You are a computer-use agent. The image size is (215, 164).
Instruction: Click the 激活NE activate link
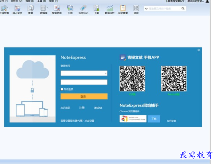click(x=98, y=108)
